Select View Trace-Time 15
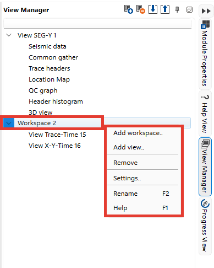The width and height of the screenshot is (214, 268). pyautogui.click(x=57, y=135)
